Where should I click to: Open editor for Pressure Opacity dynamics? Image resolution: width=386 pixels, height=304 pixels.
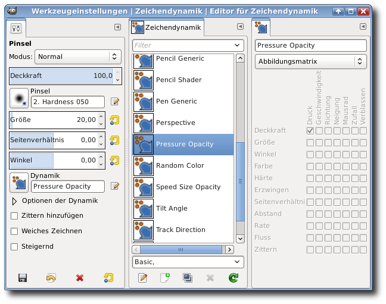(x=115, y=186)
